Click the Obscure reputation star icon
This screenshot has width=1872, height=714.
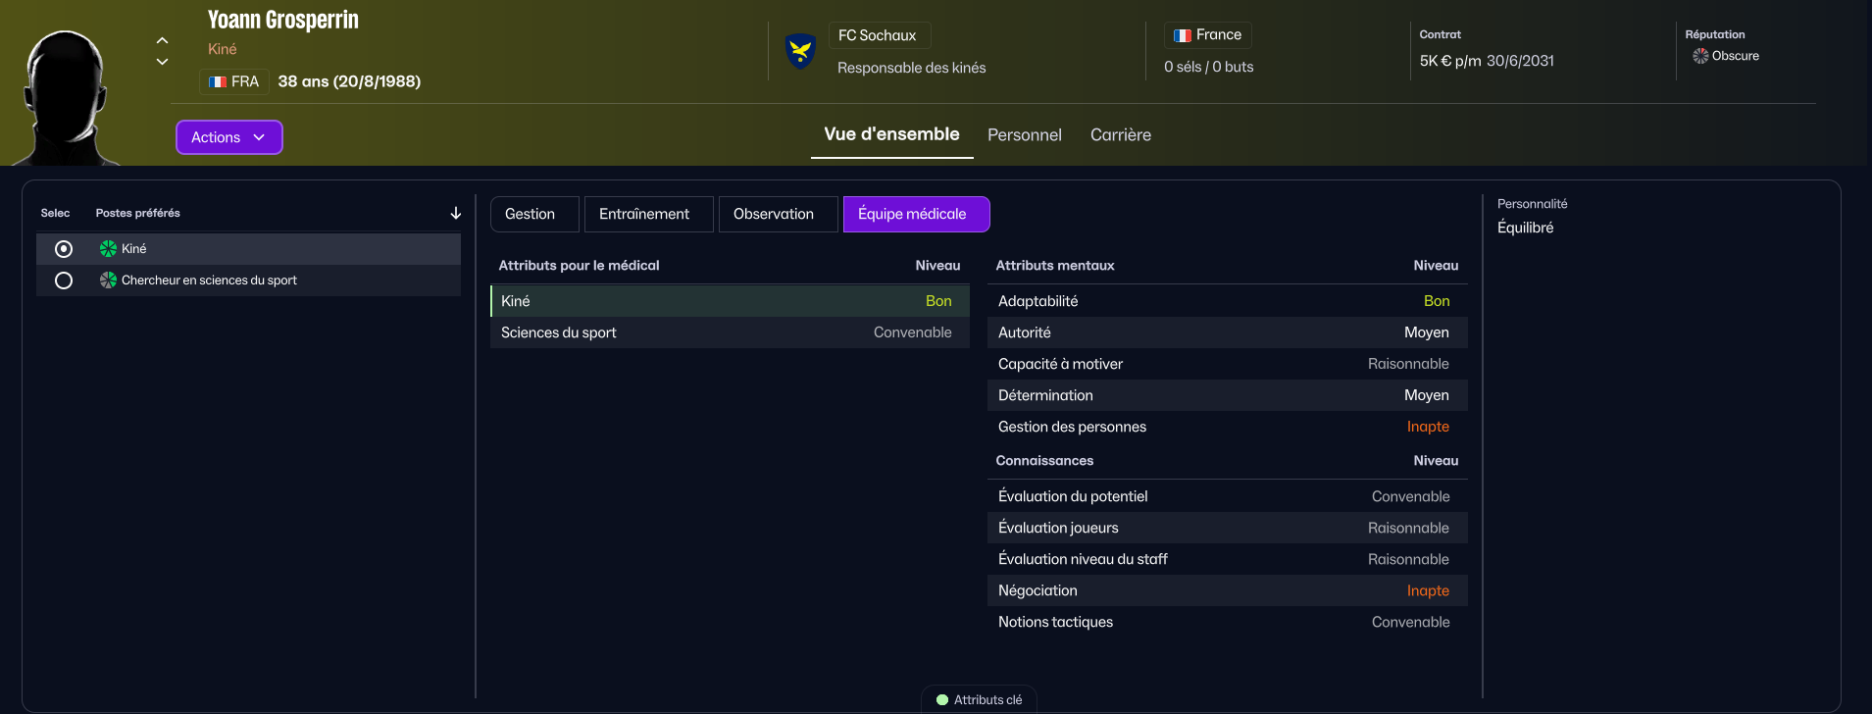(1700, 56)
